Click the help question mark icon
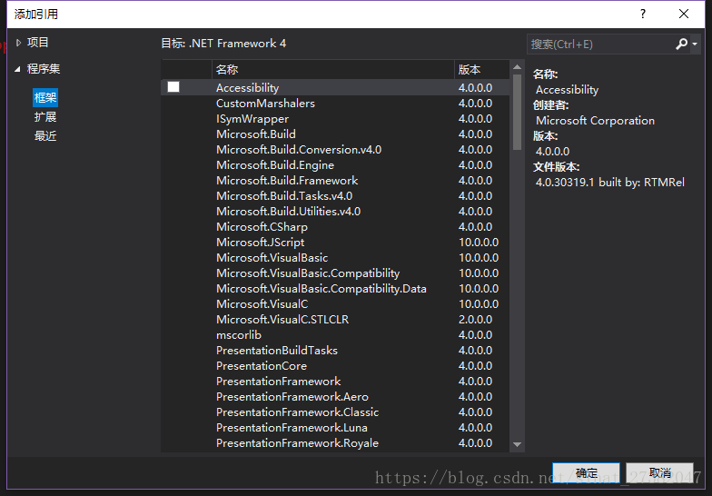Screen dimensions: 712x496 point(643,15)
